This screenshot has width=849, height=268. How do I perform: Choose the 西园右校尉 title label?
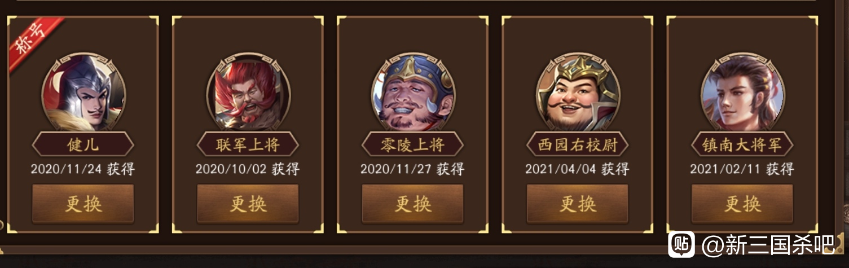[577, 144]
